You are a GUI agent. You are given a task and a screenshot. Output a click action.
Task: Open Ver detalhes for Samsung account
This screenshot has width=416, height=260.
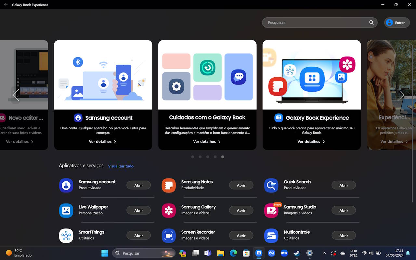[x=103, y=142]
